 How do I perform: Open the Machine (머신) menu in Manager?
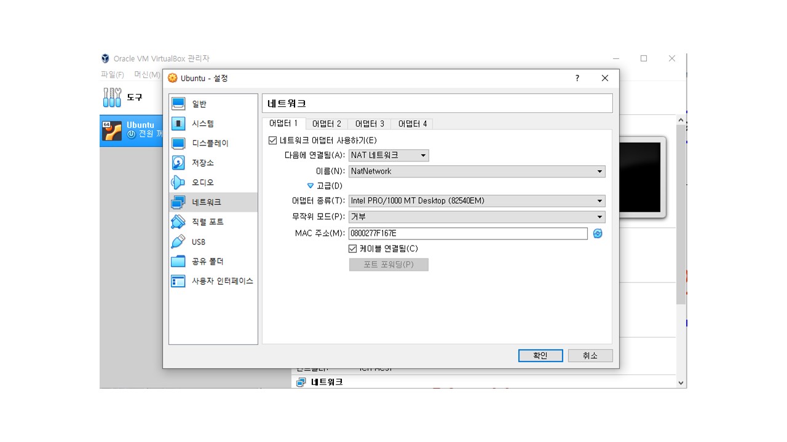click(x=147, y=75)
